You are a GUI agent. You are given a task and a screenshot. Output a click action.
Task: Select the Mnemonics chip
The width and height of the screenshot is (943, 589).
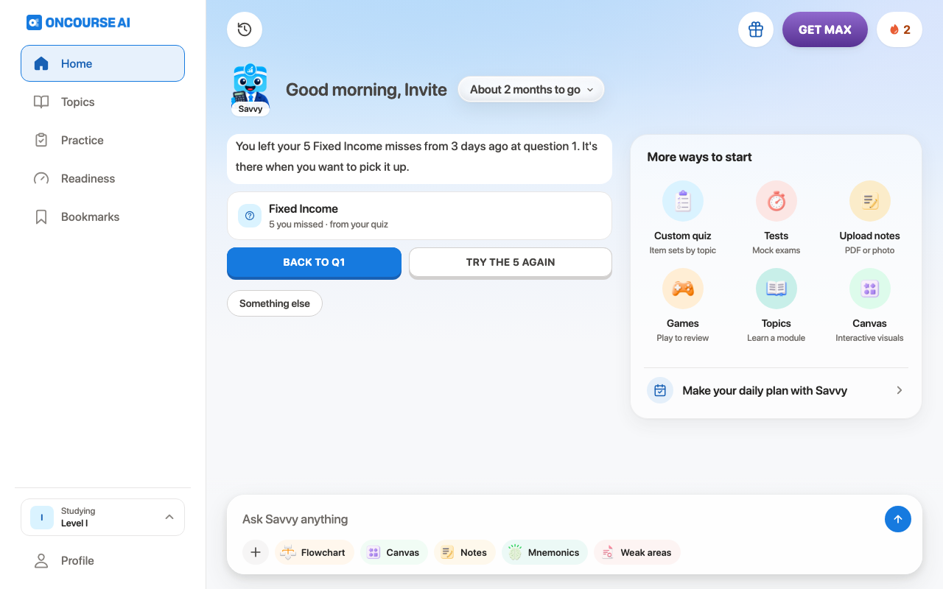click(x=544, y=552)
